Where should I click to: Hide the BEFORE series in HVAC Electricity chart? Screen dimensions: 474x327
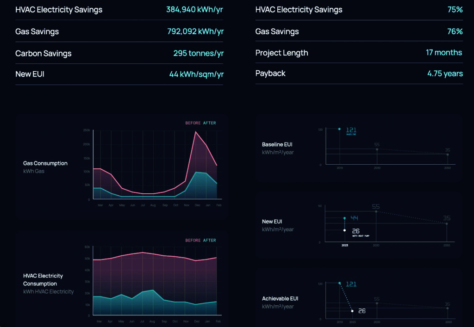(193, 241)
